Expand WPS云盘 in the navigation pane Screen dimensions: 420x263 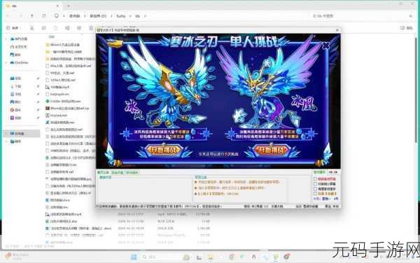(6, 39)
